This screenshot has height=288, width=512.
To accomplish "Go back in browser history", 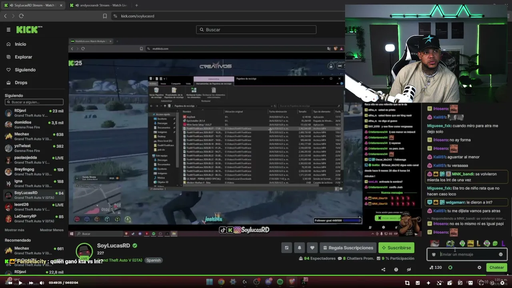I will pos(5,16).
